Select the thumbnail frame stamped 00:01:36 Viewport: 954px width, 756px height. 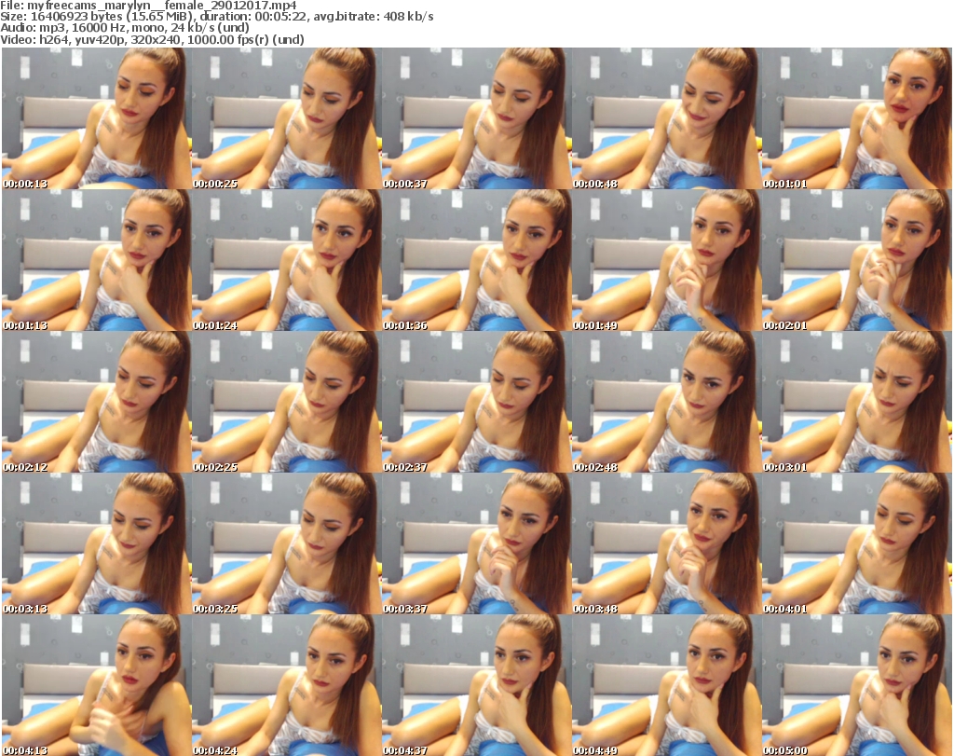476,260
